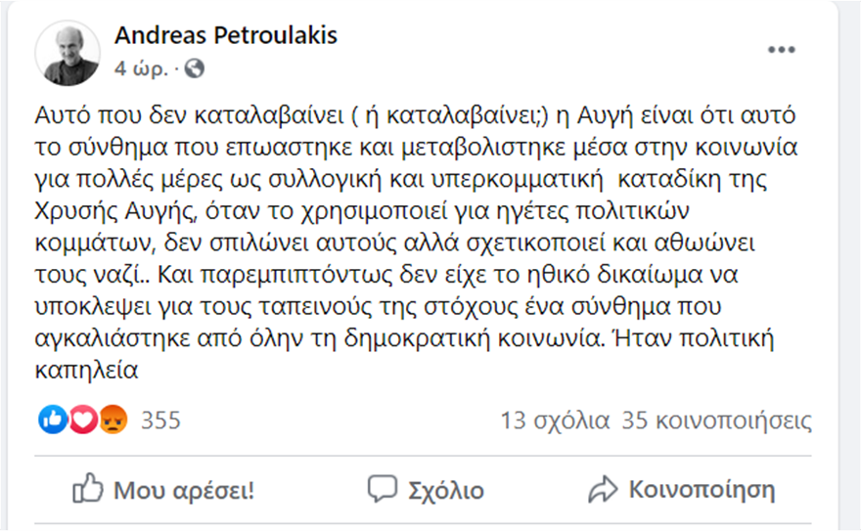Viewport: 861px width, 531px height.
Task: View the 35 κοινοποιήσεις shares
Action: click(716, 420)
